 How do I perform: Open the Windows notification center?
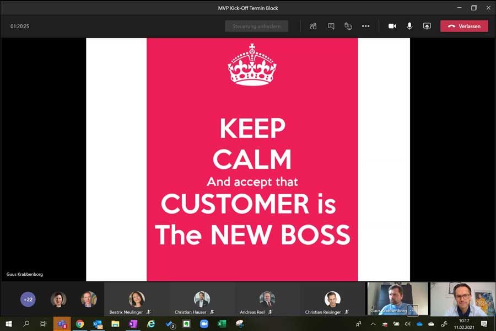(x=484, y=324)
